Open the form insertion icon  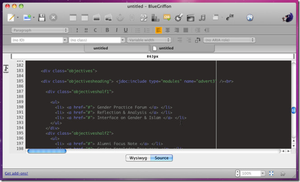click(x=144, y=18)
